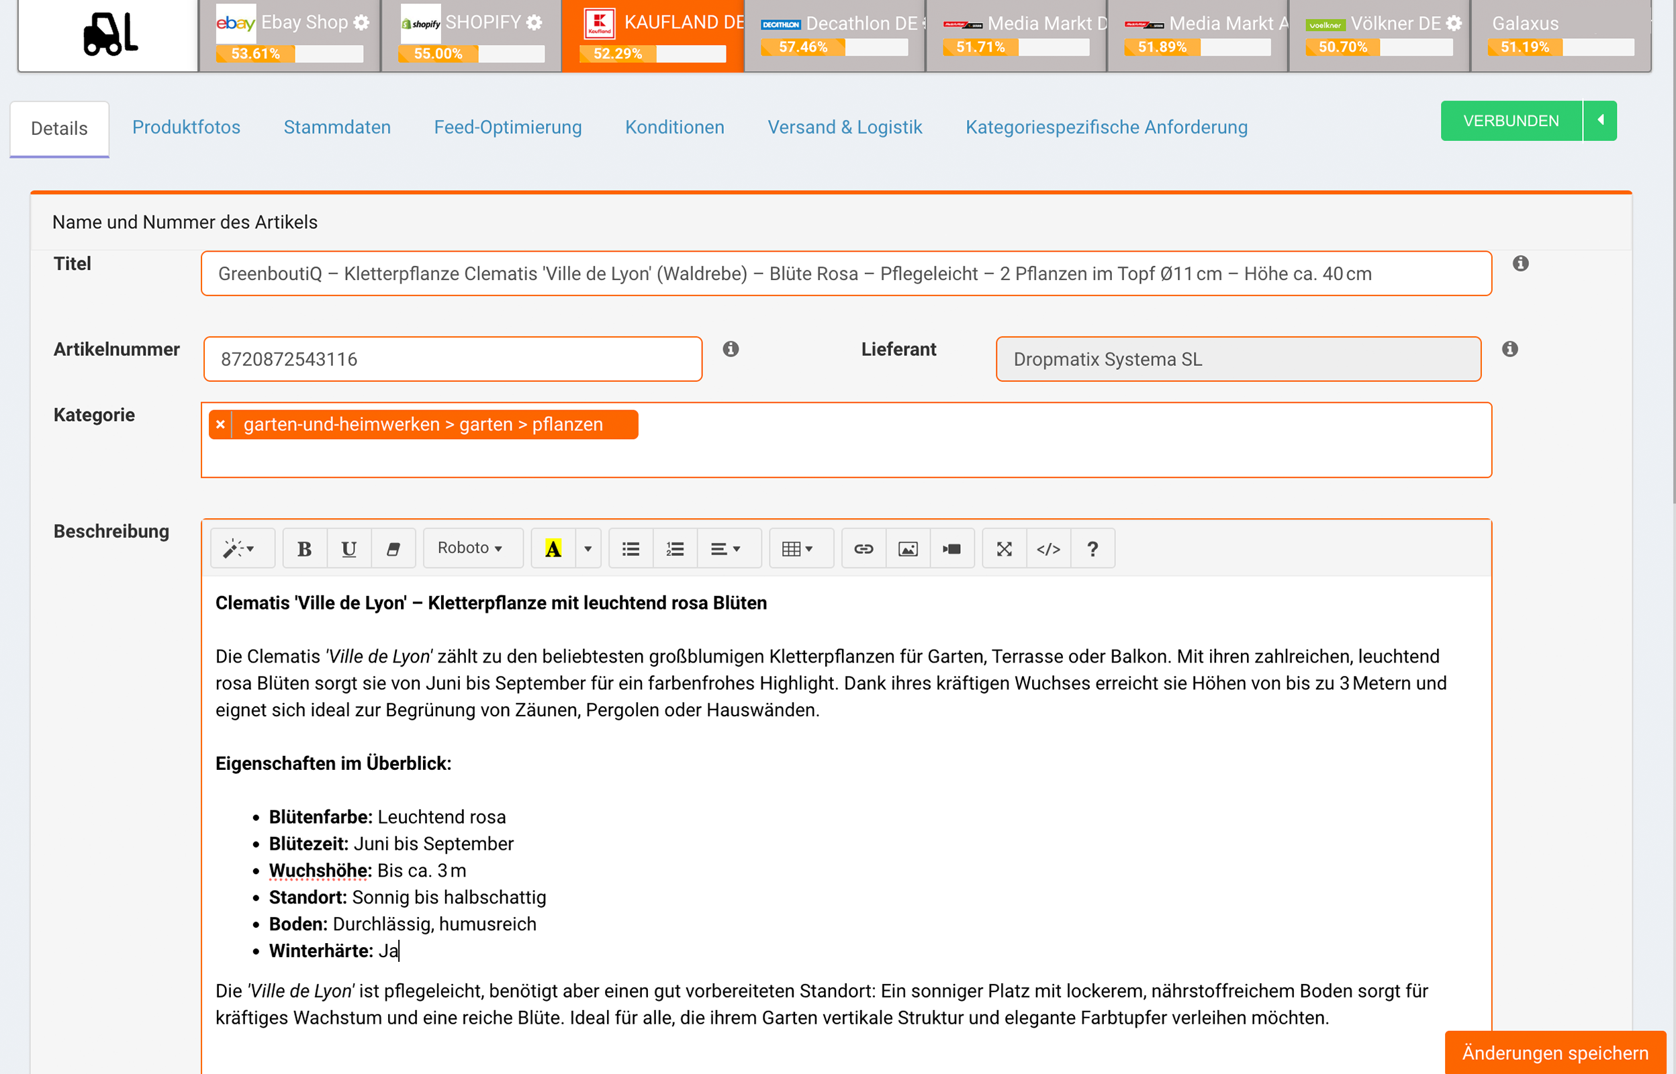Click the page vertical scrollbar
This screenshot has height=1074, width=1676.
click(1673, 251)
